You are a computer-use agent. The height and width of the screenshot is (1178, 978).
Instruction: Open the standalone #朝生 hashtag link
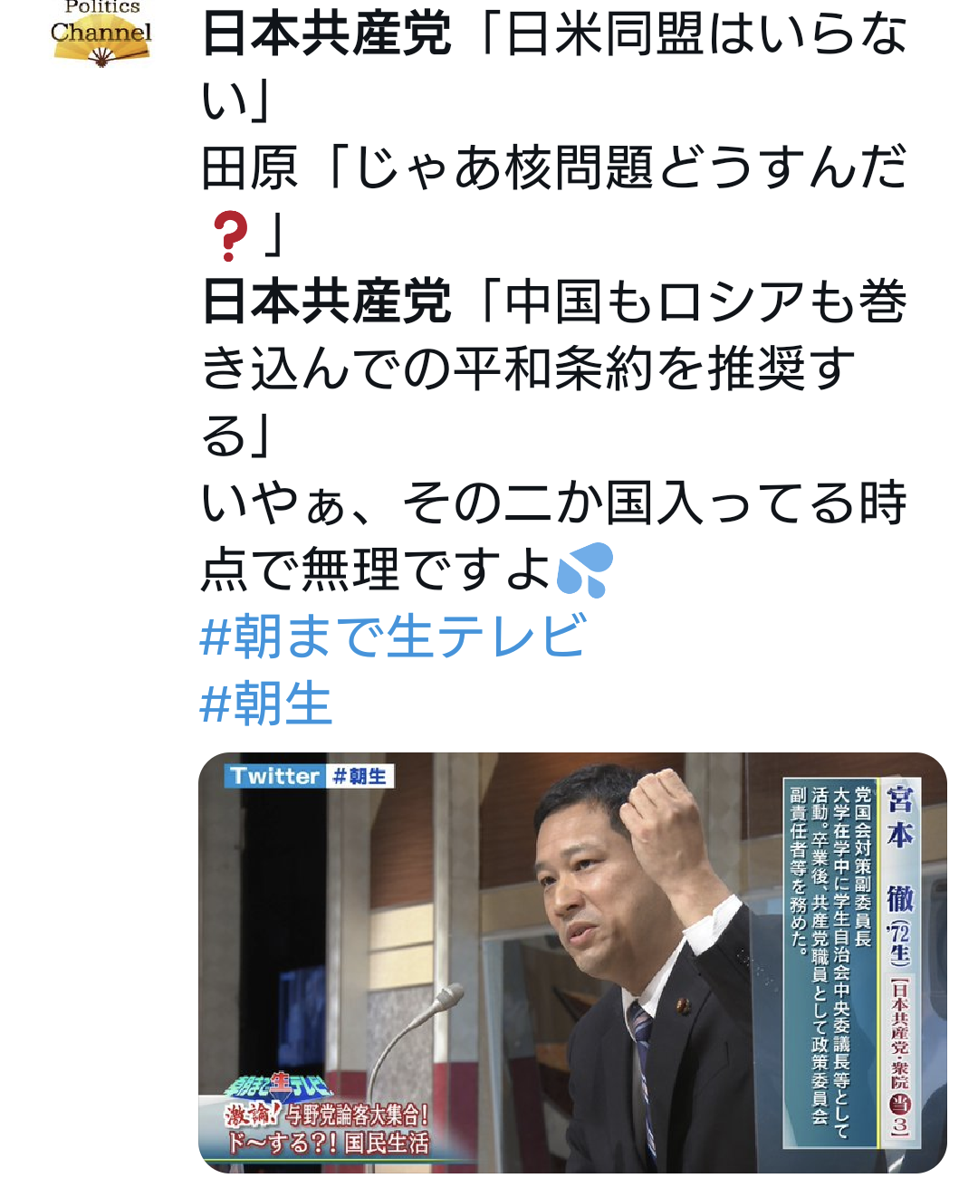266,703
